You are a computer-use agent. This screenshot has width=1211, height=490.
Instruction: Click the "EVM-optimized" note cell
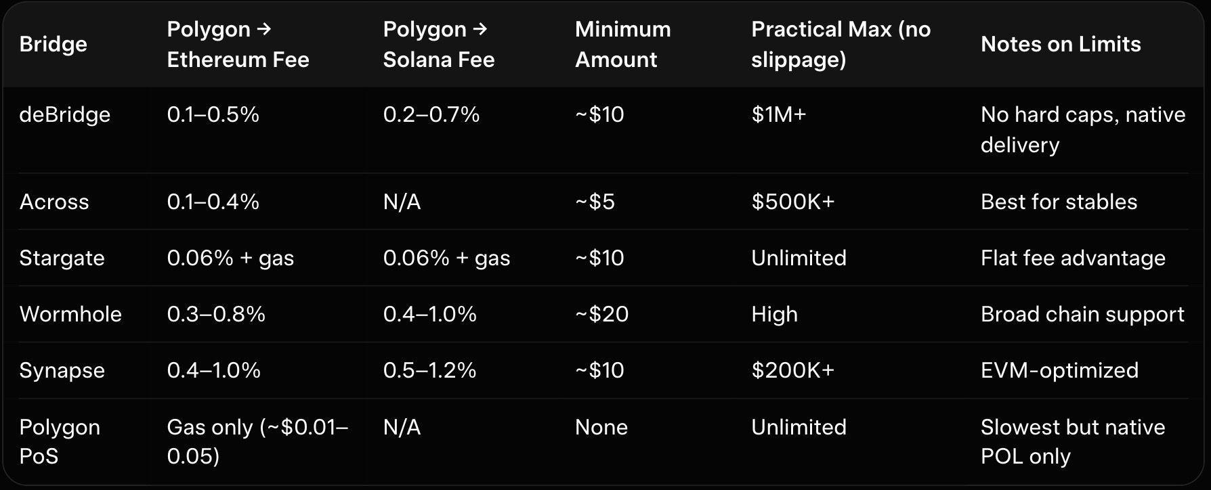click(1059, 370)
